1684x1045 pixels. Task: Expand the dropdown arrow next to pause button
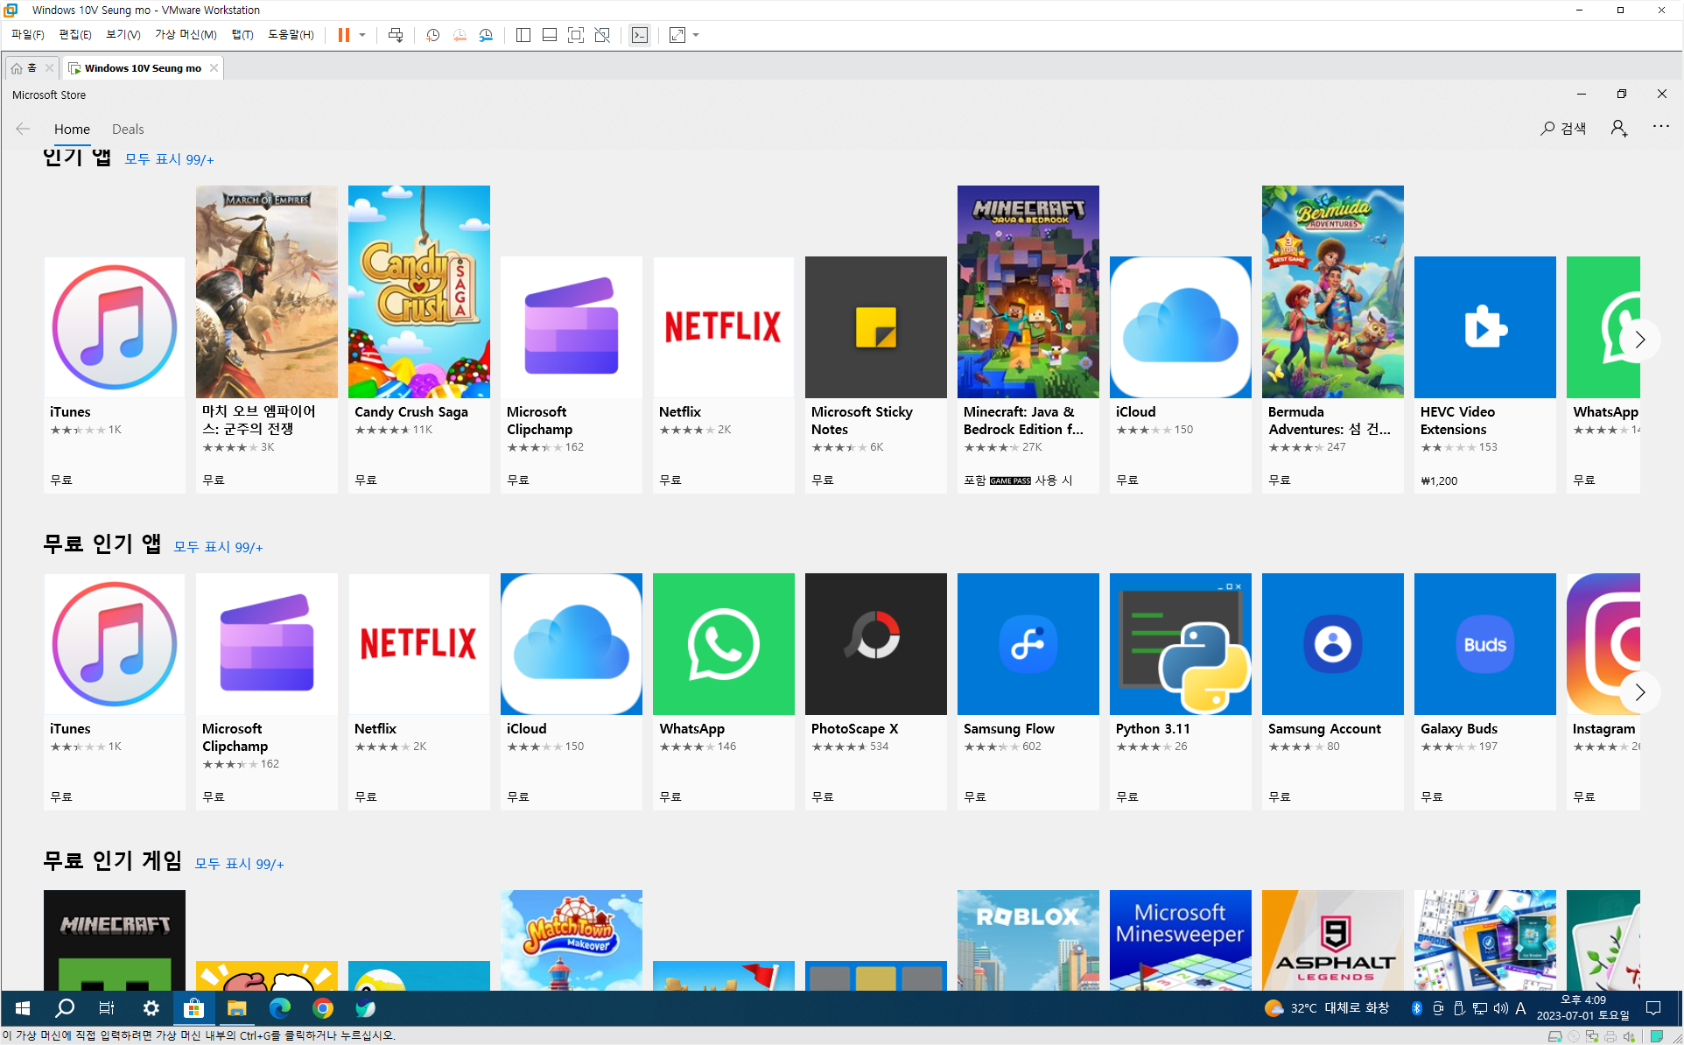pyautogui.click(x=362, y=35)
